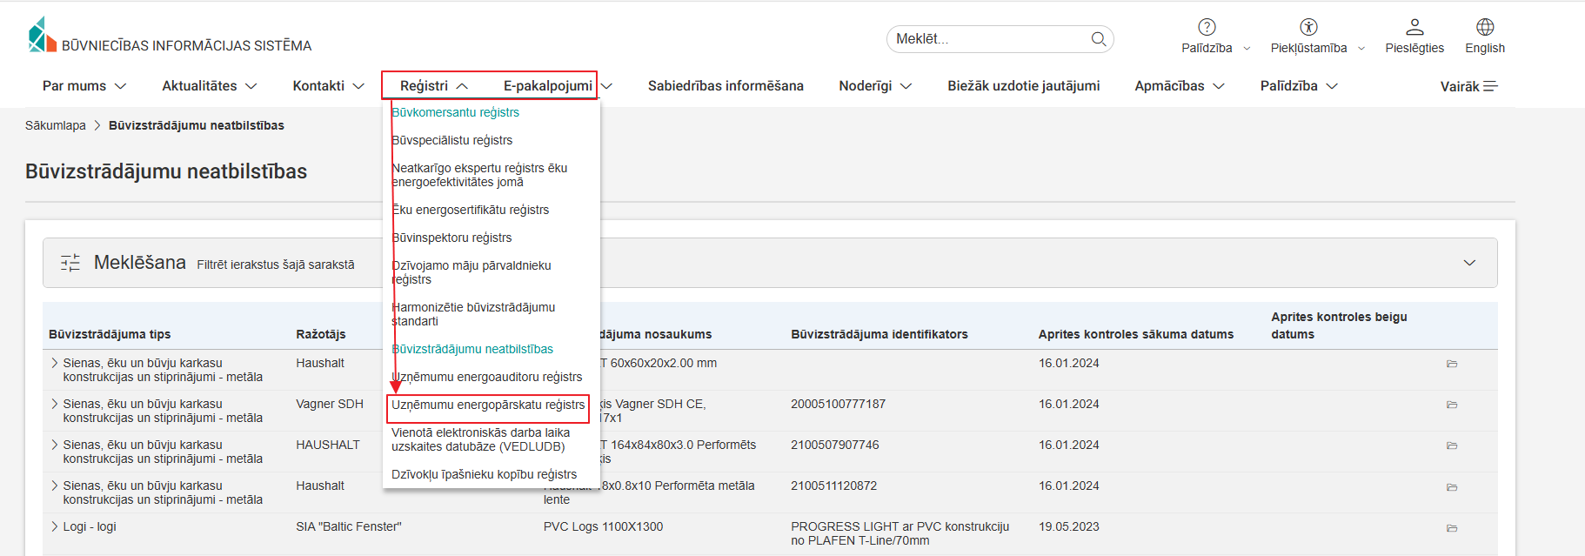Sort by Būvizstrādājuma identifikators column
Image resolution: width=1585 pixels, height=556 pixels.
[x=879, y=334]
